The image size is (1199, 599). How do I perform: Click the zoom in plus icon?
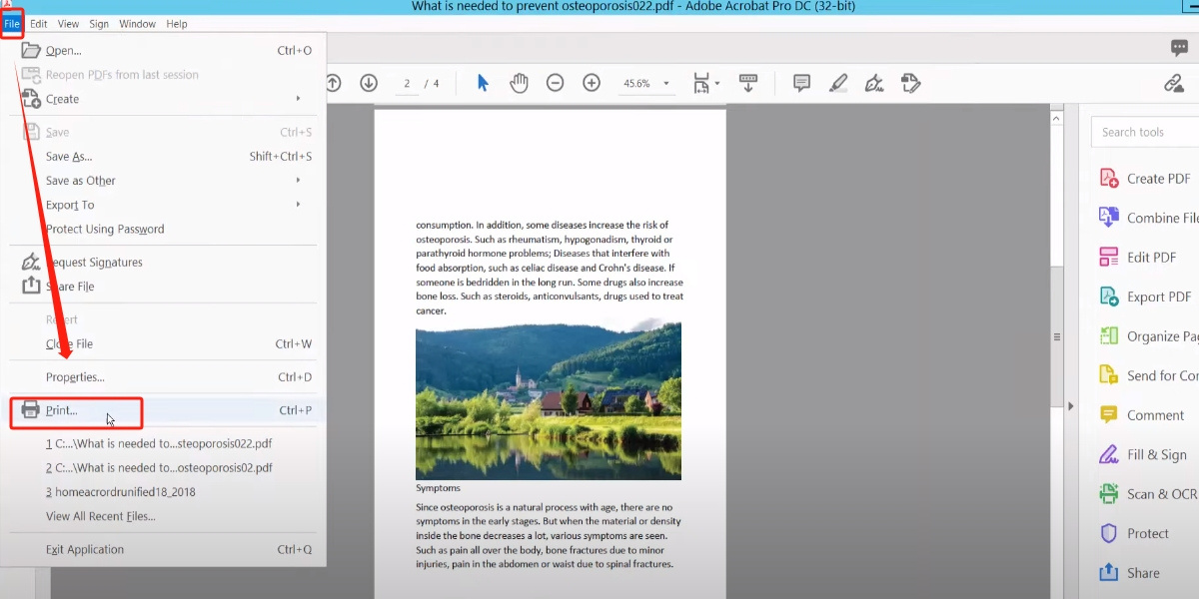[592, 83]
